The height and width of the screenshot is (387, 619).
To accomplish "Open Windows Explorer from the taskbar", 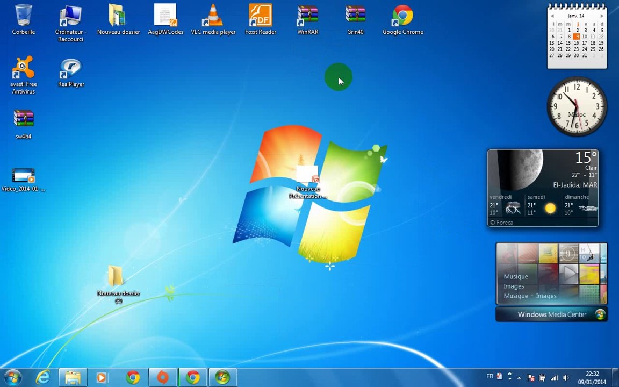I will (x=73, y=377).
